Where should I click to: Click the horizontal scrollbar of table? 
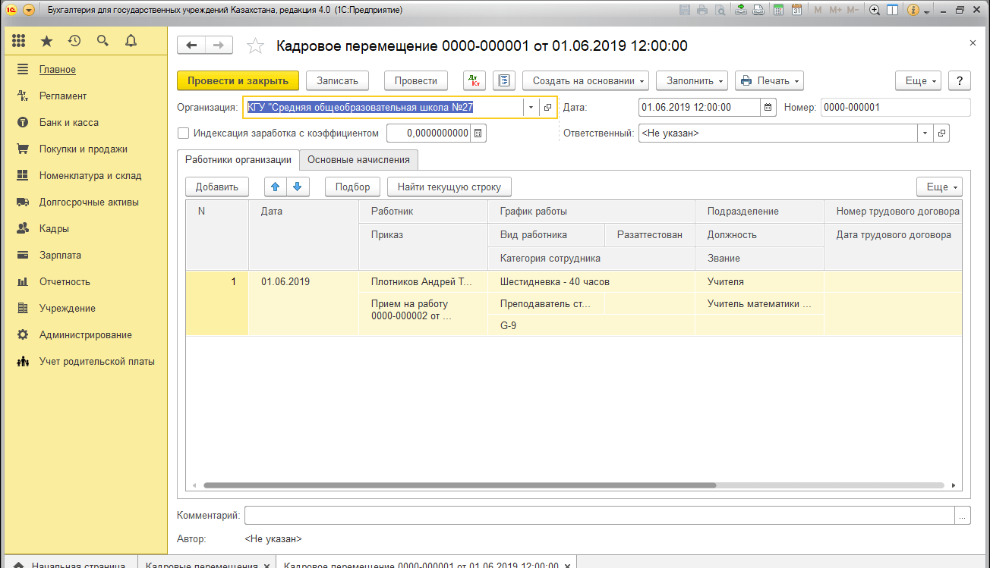(x=459, y=485)
